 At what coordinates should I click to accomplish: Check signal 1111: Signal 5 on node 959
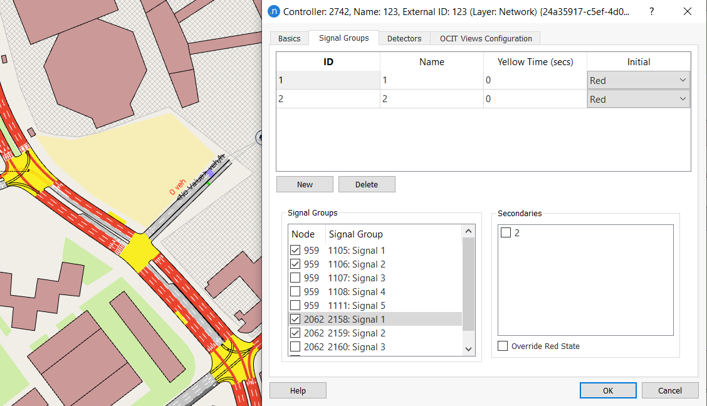(295, 305)
